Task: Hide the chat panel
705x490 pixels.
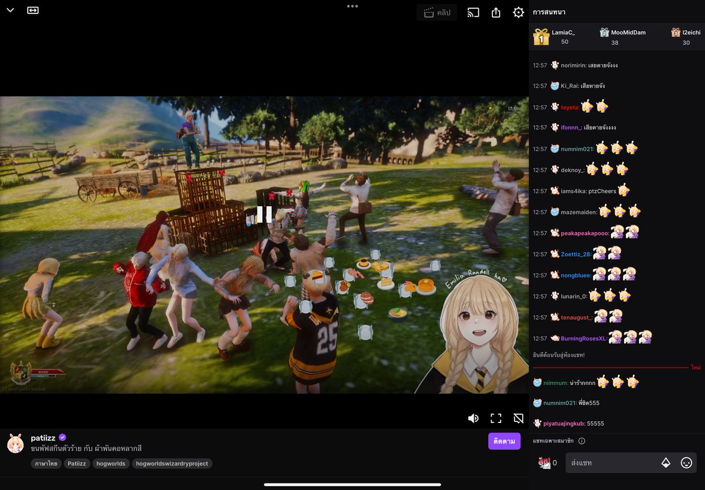Action: click(x=518, y=418)
